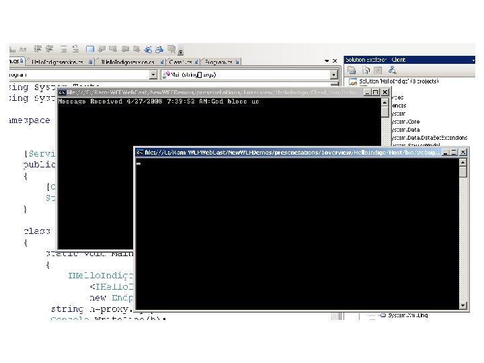Click the grayed Refresh icon in Solution Explorer
Image resolution: width=484 pixels, height=363 pixels.
point(378,71)
